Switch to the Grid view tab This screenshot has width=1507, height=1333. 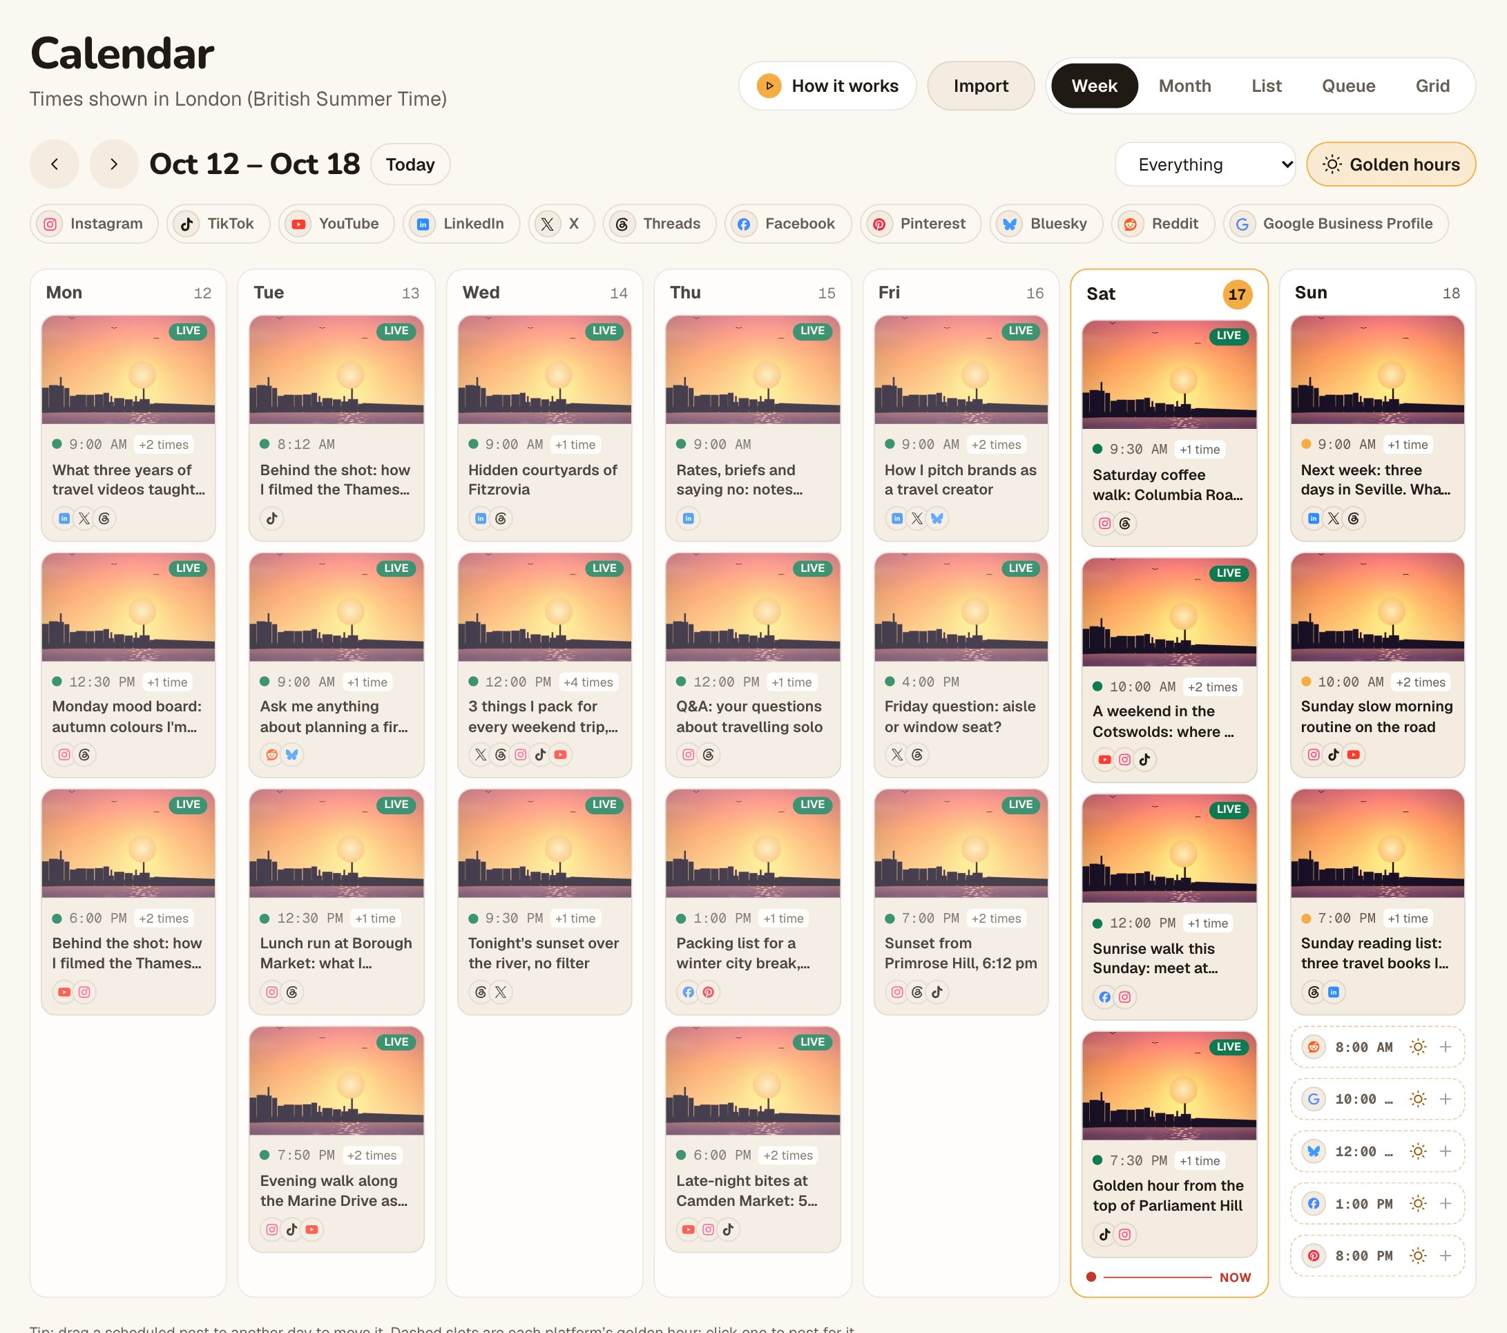[x=1432, y=86]
